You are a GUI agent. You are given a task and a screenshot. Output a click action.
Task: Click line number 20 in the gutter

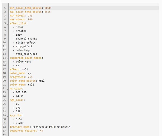[x=4, y=81]
